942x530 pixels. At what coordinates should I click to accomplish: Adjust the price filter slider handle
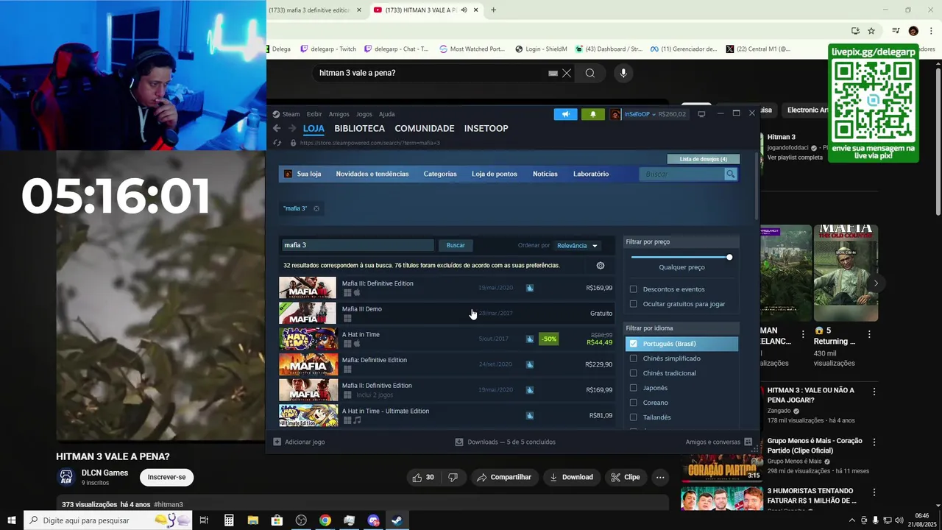729,257
